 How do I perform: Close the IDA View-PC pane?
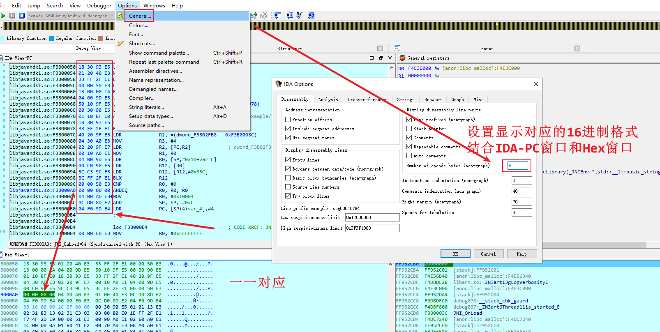pyautogui.click(x=390, y=58)
